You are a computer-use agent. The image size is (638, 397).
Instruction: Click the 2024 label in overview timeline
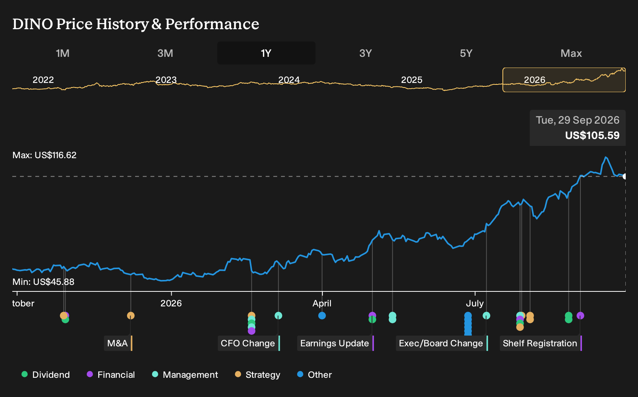coord(289,80)
